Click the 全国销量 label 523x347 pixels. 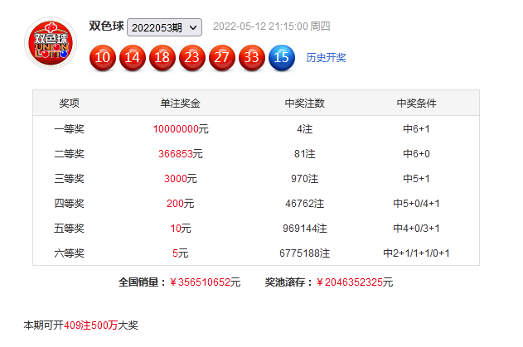(143, 282)
